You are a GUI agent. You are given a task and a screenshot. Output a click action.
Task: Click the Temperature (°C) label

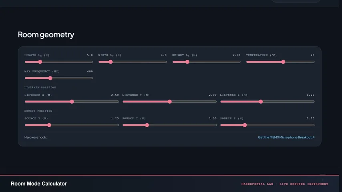[261, 55]
